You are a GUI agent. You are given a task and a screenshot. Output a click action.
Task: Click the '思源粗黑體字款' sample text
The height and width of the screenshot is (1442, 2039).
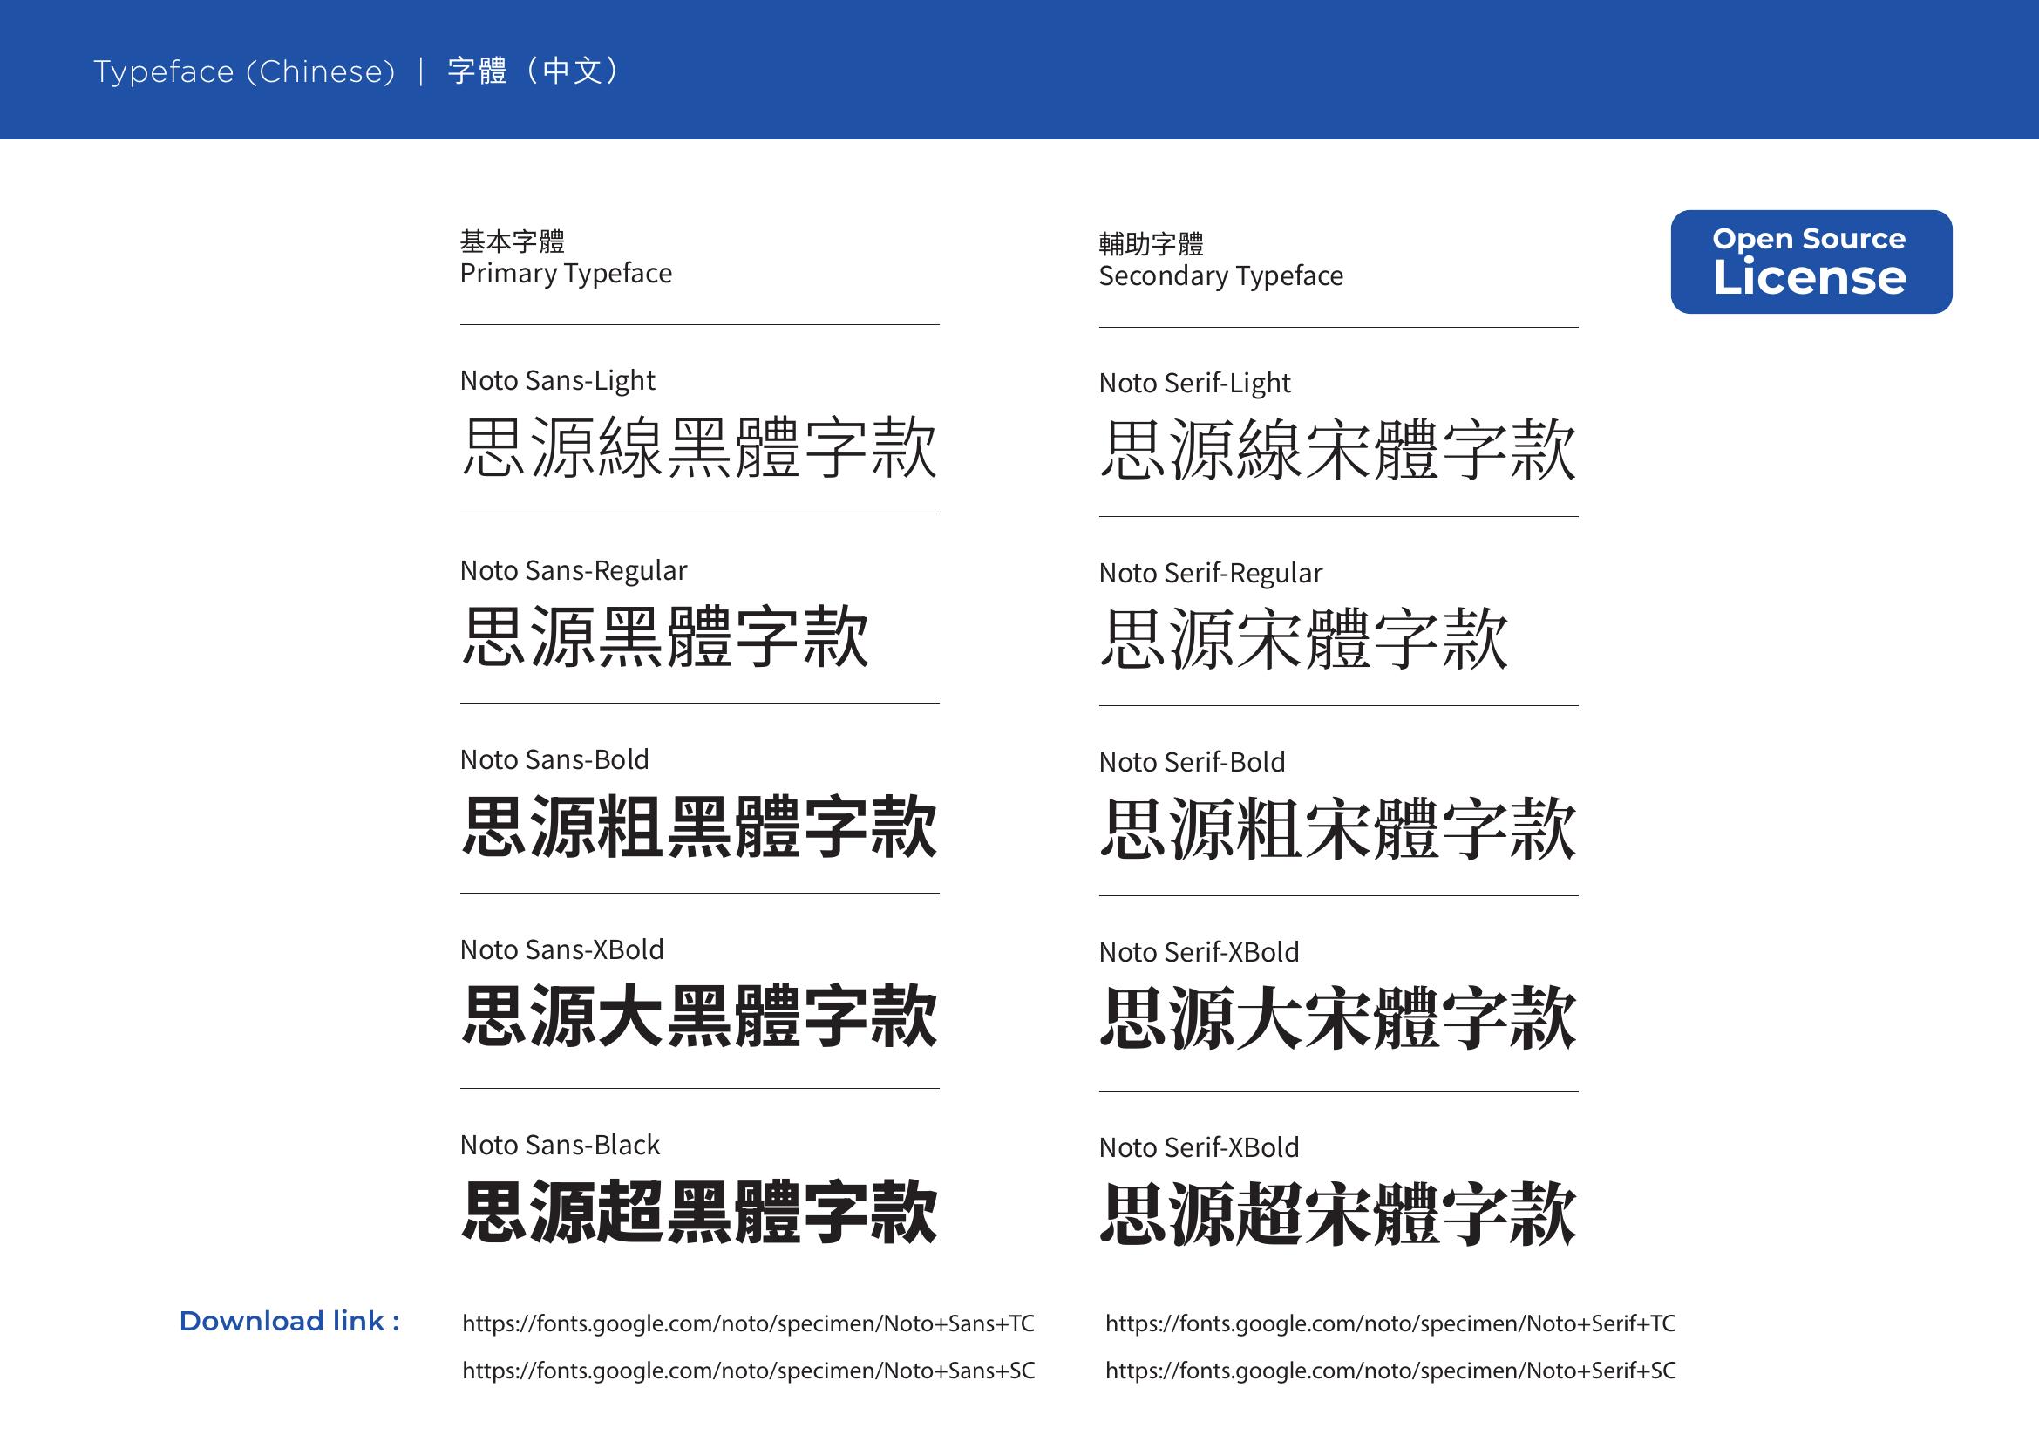tap(700, 826)
